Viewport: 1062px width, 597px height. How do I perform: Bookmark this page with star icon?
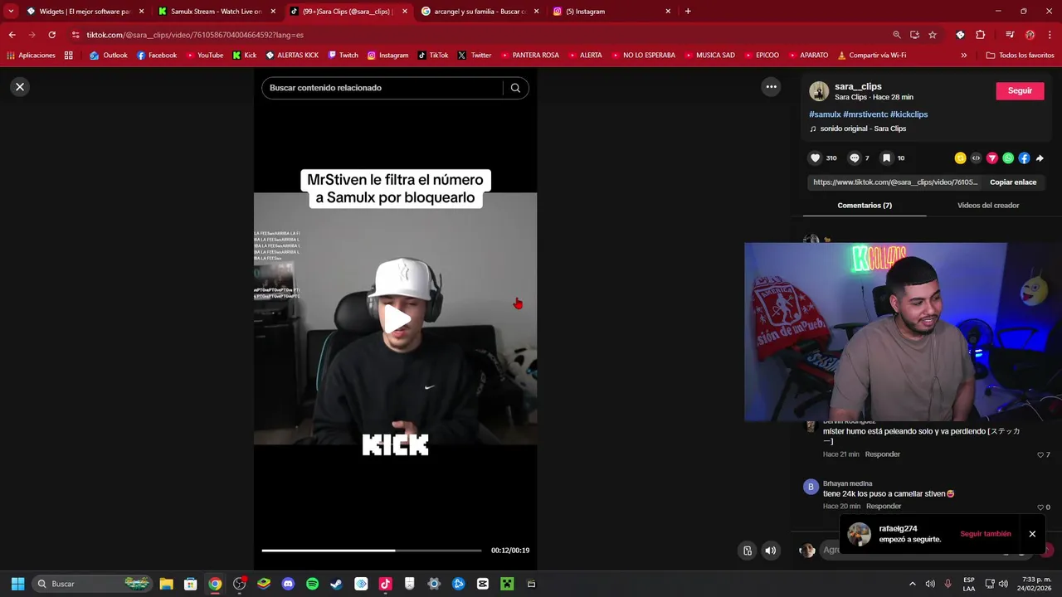(933, 35)
